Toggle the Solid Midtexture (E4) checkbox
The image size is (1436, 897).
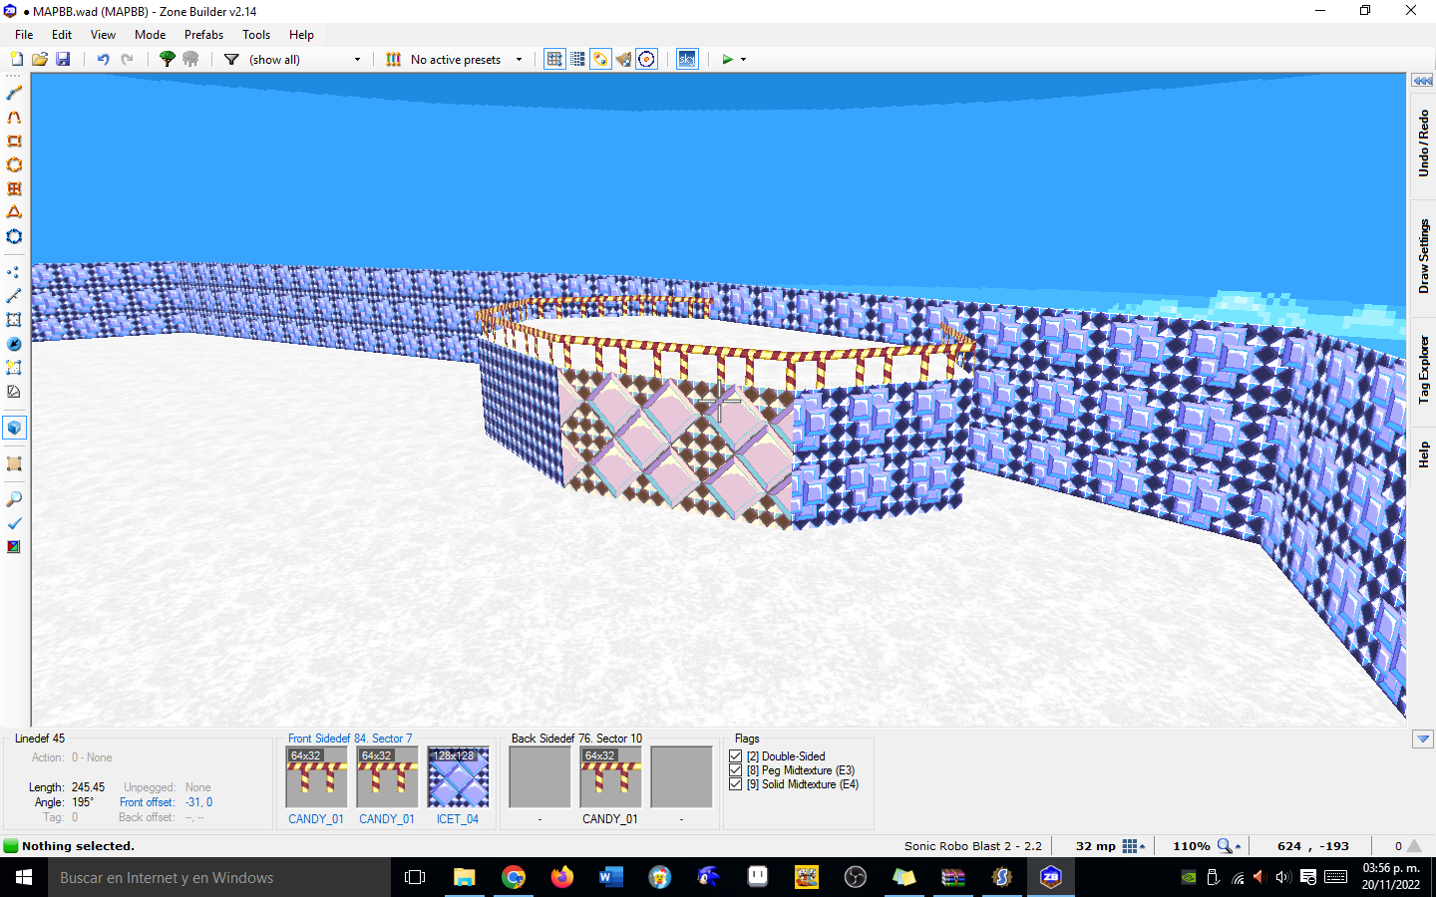pyautogui.click(x=736, y=784)
